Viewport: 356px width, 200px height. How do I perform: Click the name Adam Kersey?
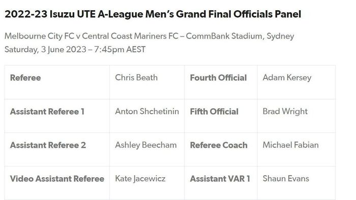pos(287,78)
